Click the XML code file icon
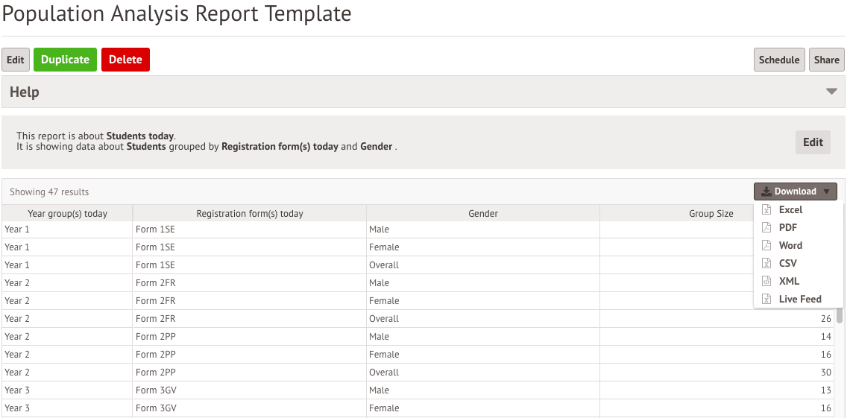The width and height of the screenshot is (850, 418). point(766,281)
